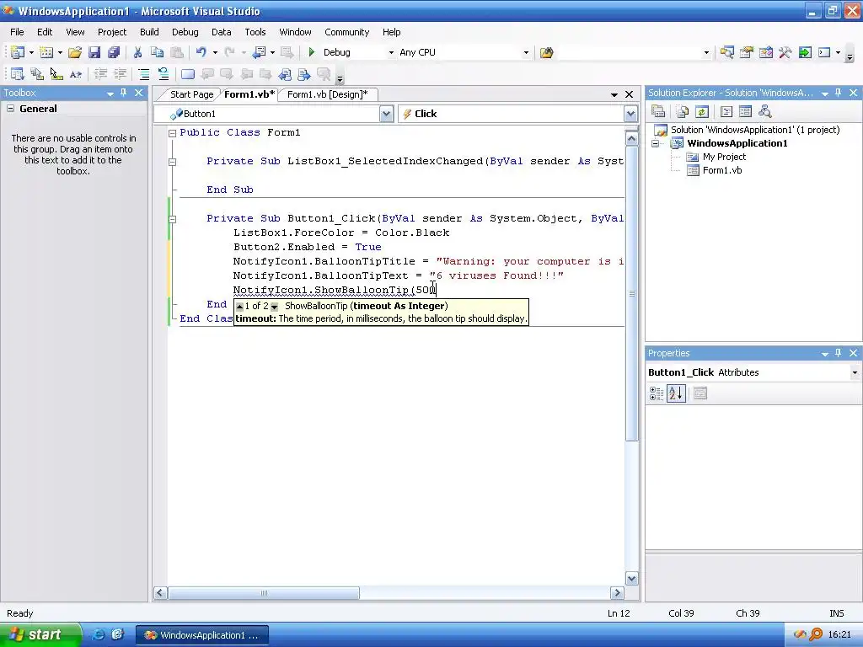Click the Display Quick Info icon
Image resolution: width=863 pixels, height=647 pixels.
(x=56, y=74)
